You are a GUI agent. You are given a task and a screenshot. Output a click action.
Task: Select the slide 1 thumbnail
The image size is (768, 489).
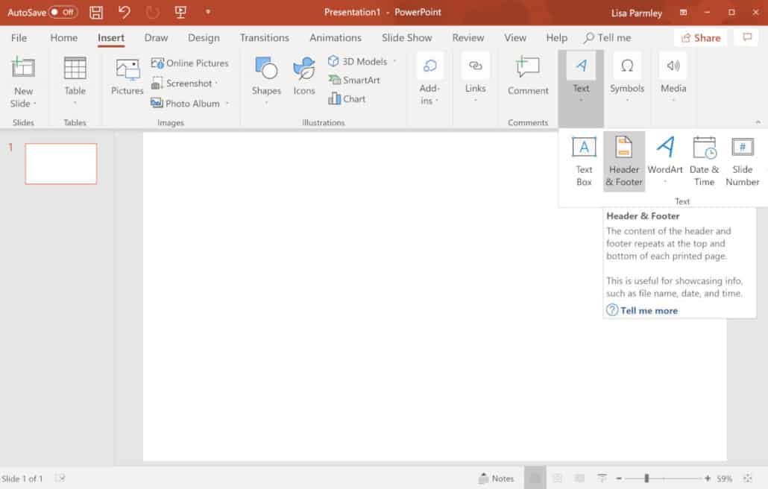[x=60, y=163]
